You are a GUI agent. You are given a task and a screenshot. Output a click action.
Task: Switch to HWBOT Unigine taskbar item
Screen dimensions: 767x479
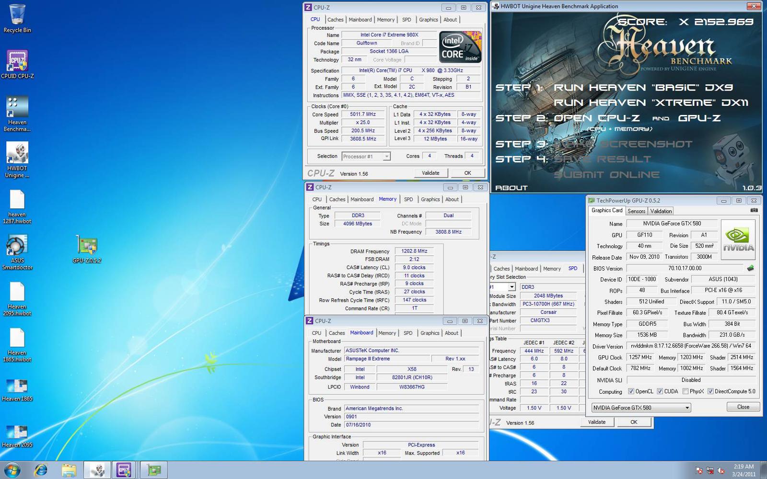97,470
